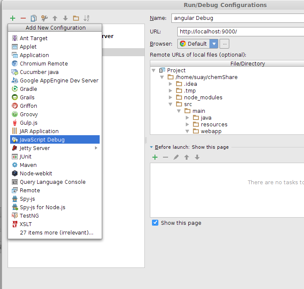Click the Before launch remove minus icon
Screen dimensions: 304x289
click(x=166, y=157)
